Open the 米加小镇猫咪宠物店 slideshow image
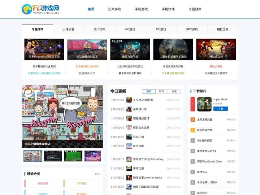 coord(62,116)
